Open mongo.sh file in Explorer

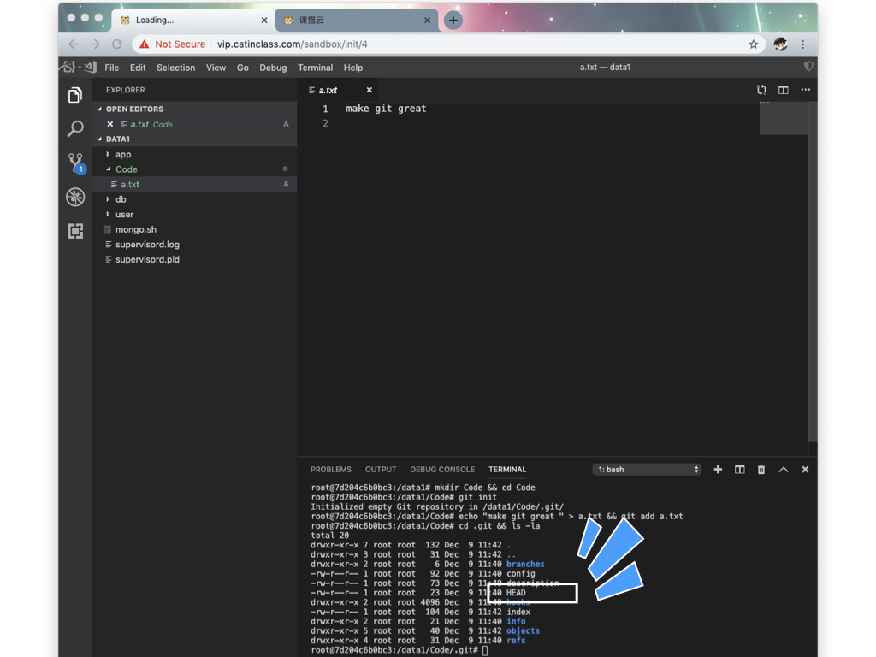click(x=135, y=229)
